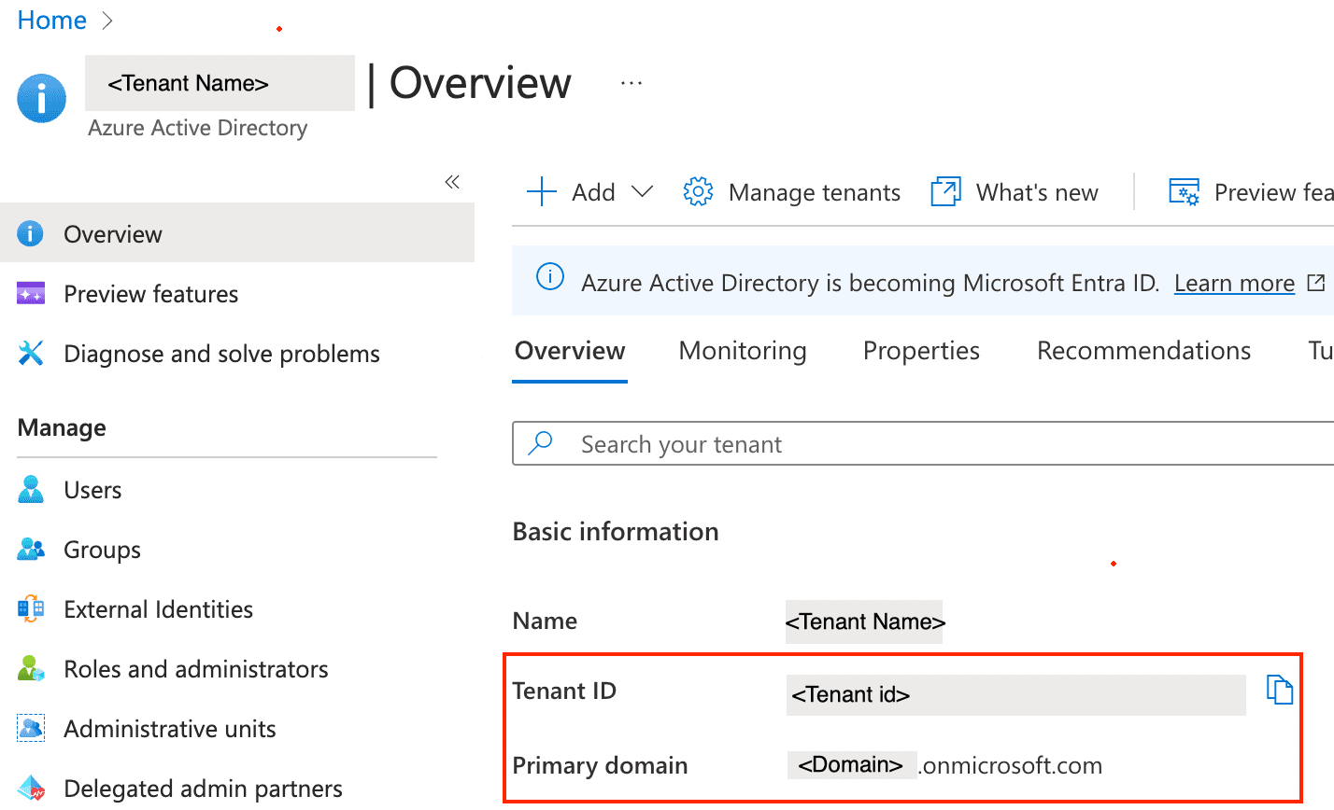Focus the Search your tenant field
This screenshot has height=810, width=1334.
pyautogui.click(x=923, y=443)
